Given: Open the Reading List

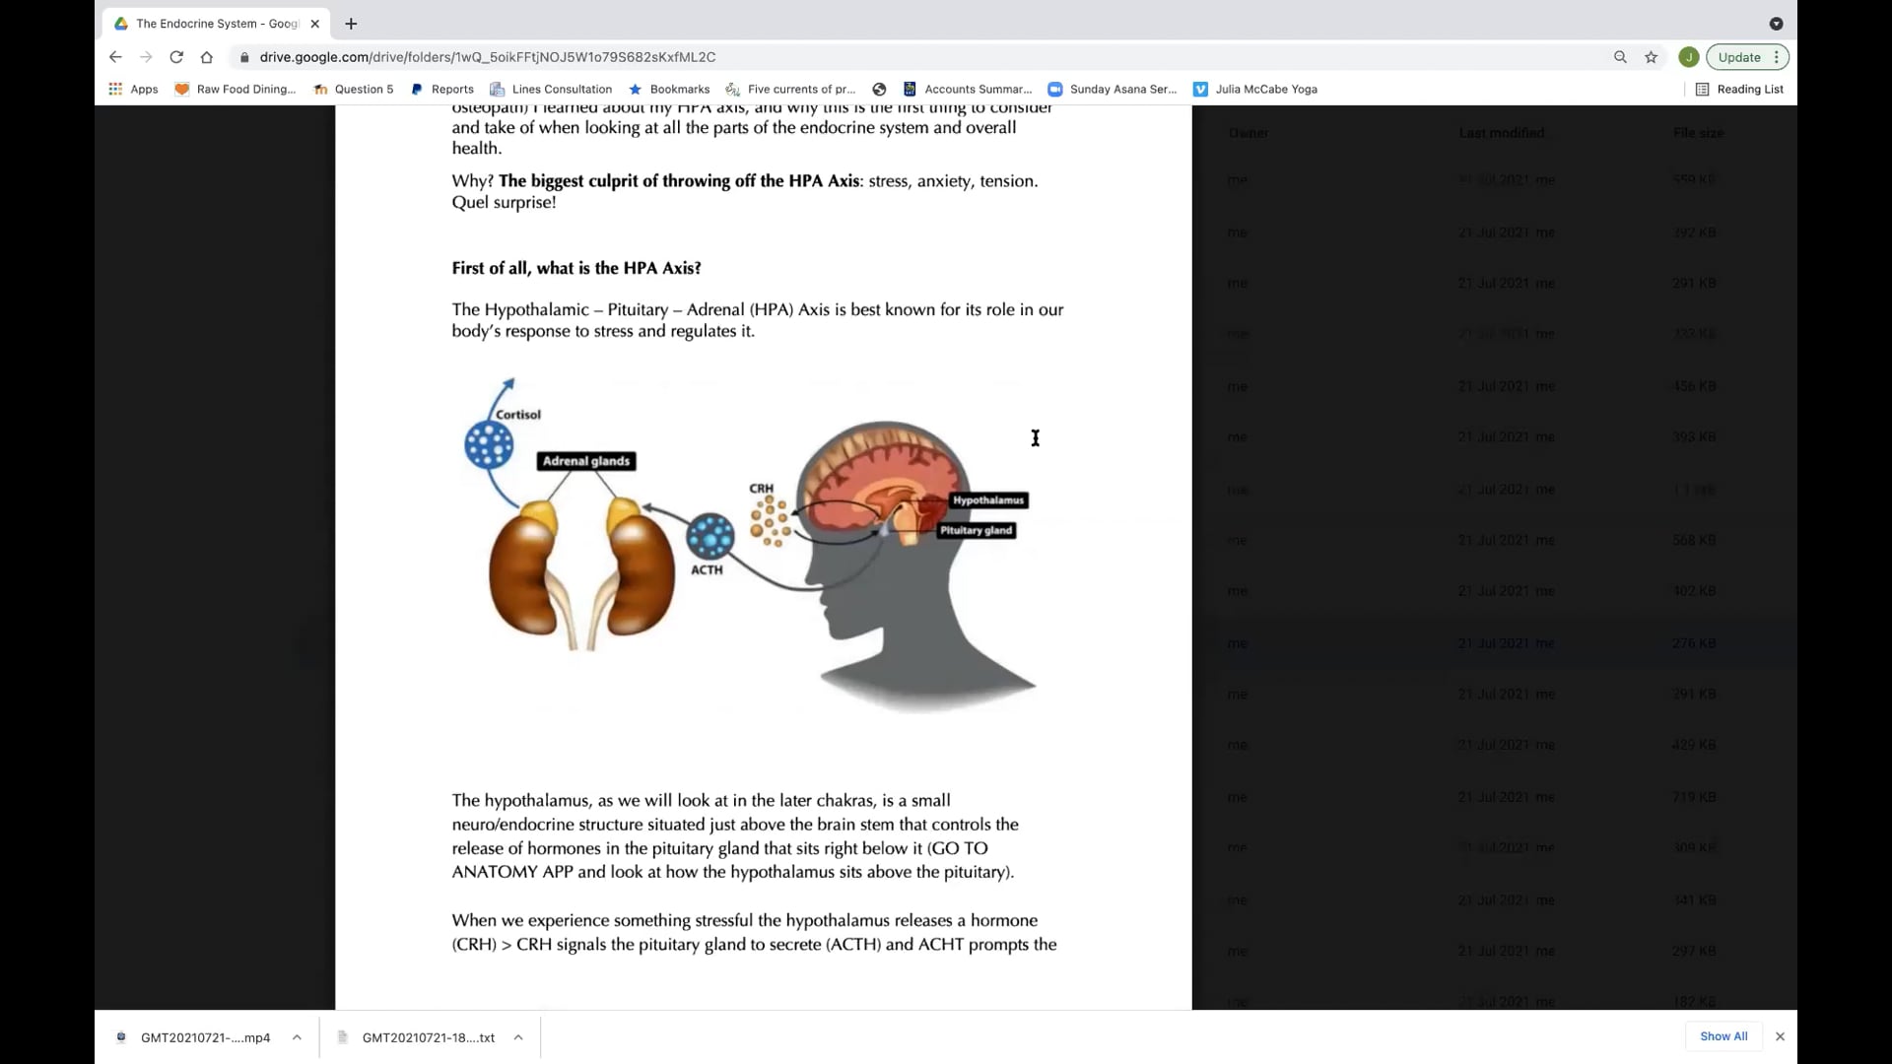Looking at the screenshot, I should coord(1740,89).
